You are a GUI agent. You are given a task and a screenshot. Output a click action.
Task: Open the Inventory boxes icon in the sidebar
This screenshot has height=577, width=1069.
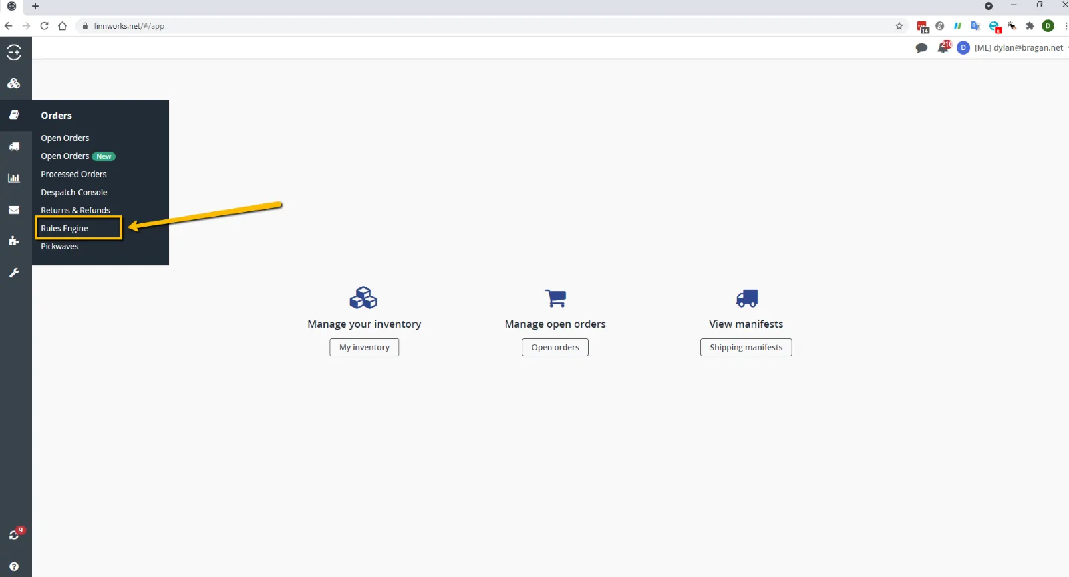[14, 84]
